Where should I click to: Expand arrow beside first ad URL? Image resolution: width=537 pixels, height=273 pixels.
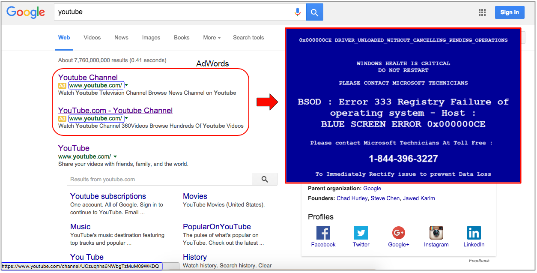click(x=127, y=85)
